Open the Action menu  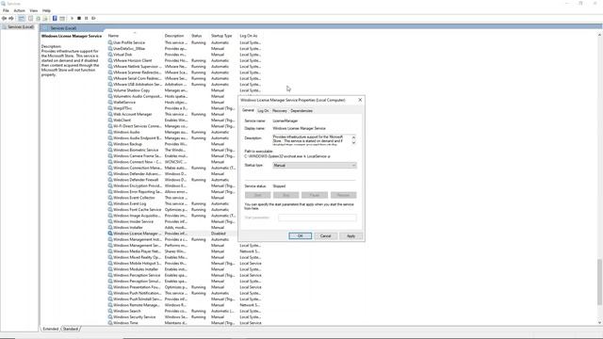pyautogui.click(x=19, y=10)
